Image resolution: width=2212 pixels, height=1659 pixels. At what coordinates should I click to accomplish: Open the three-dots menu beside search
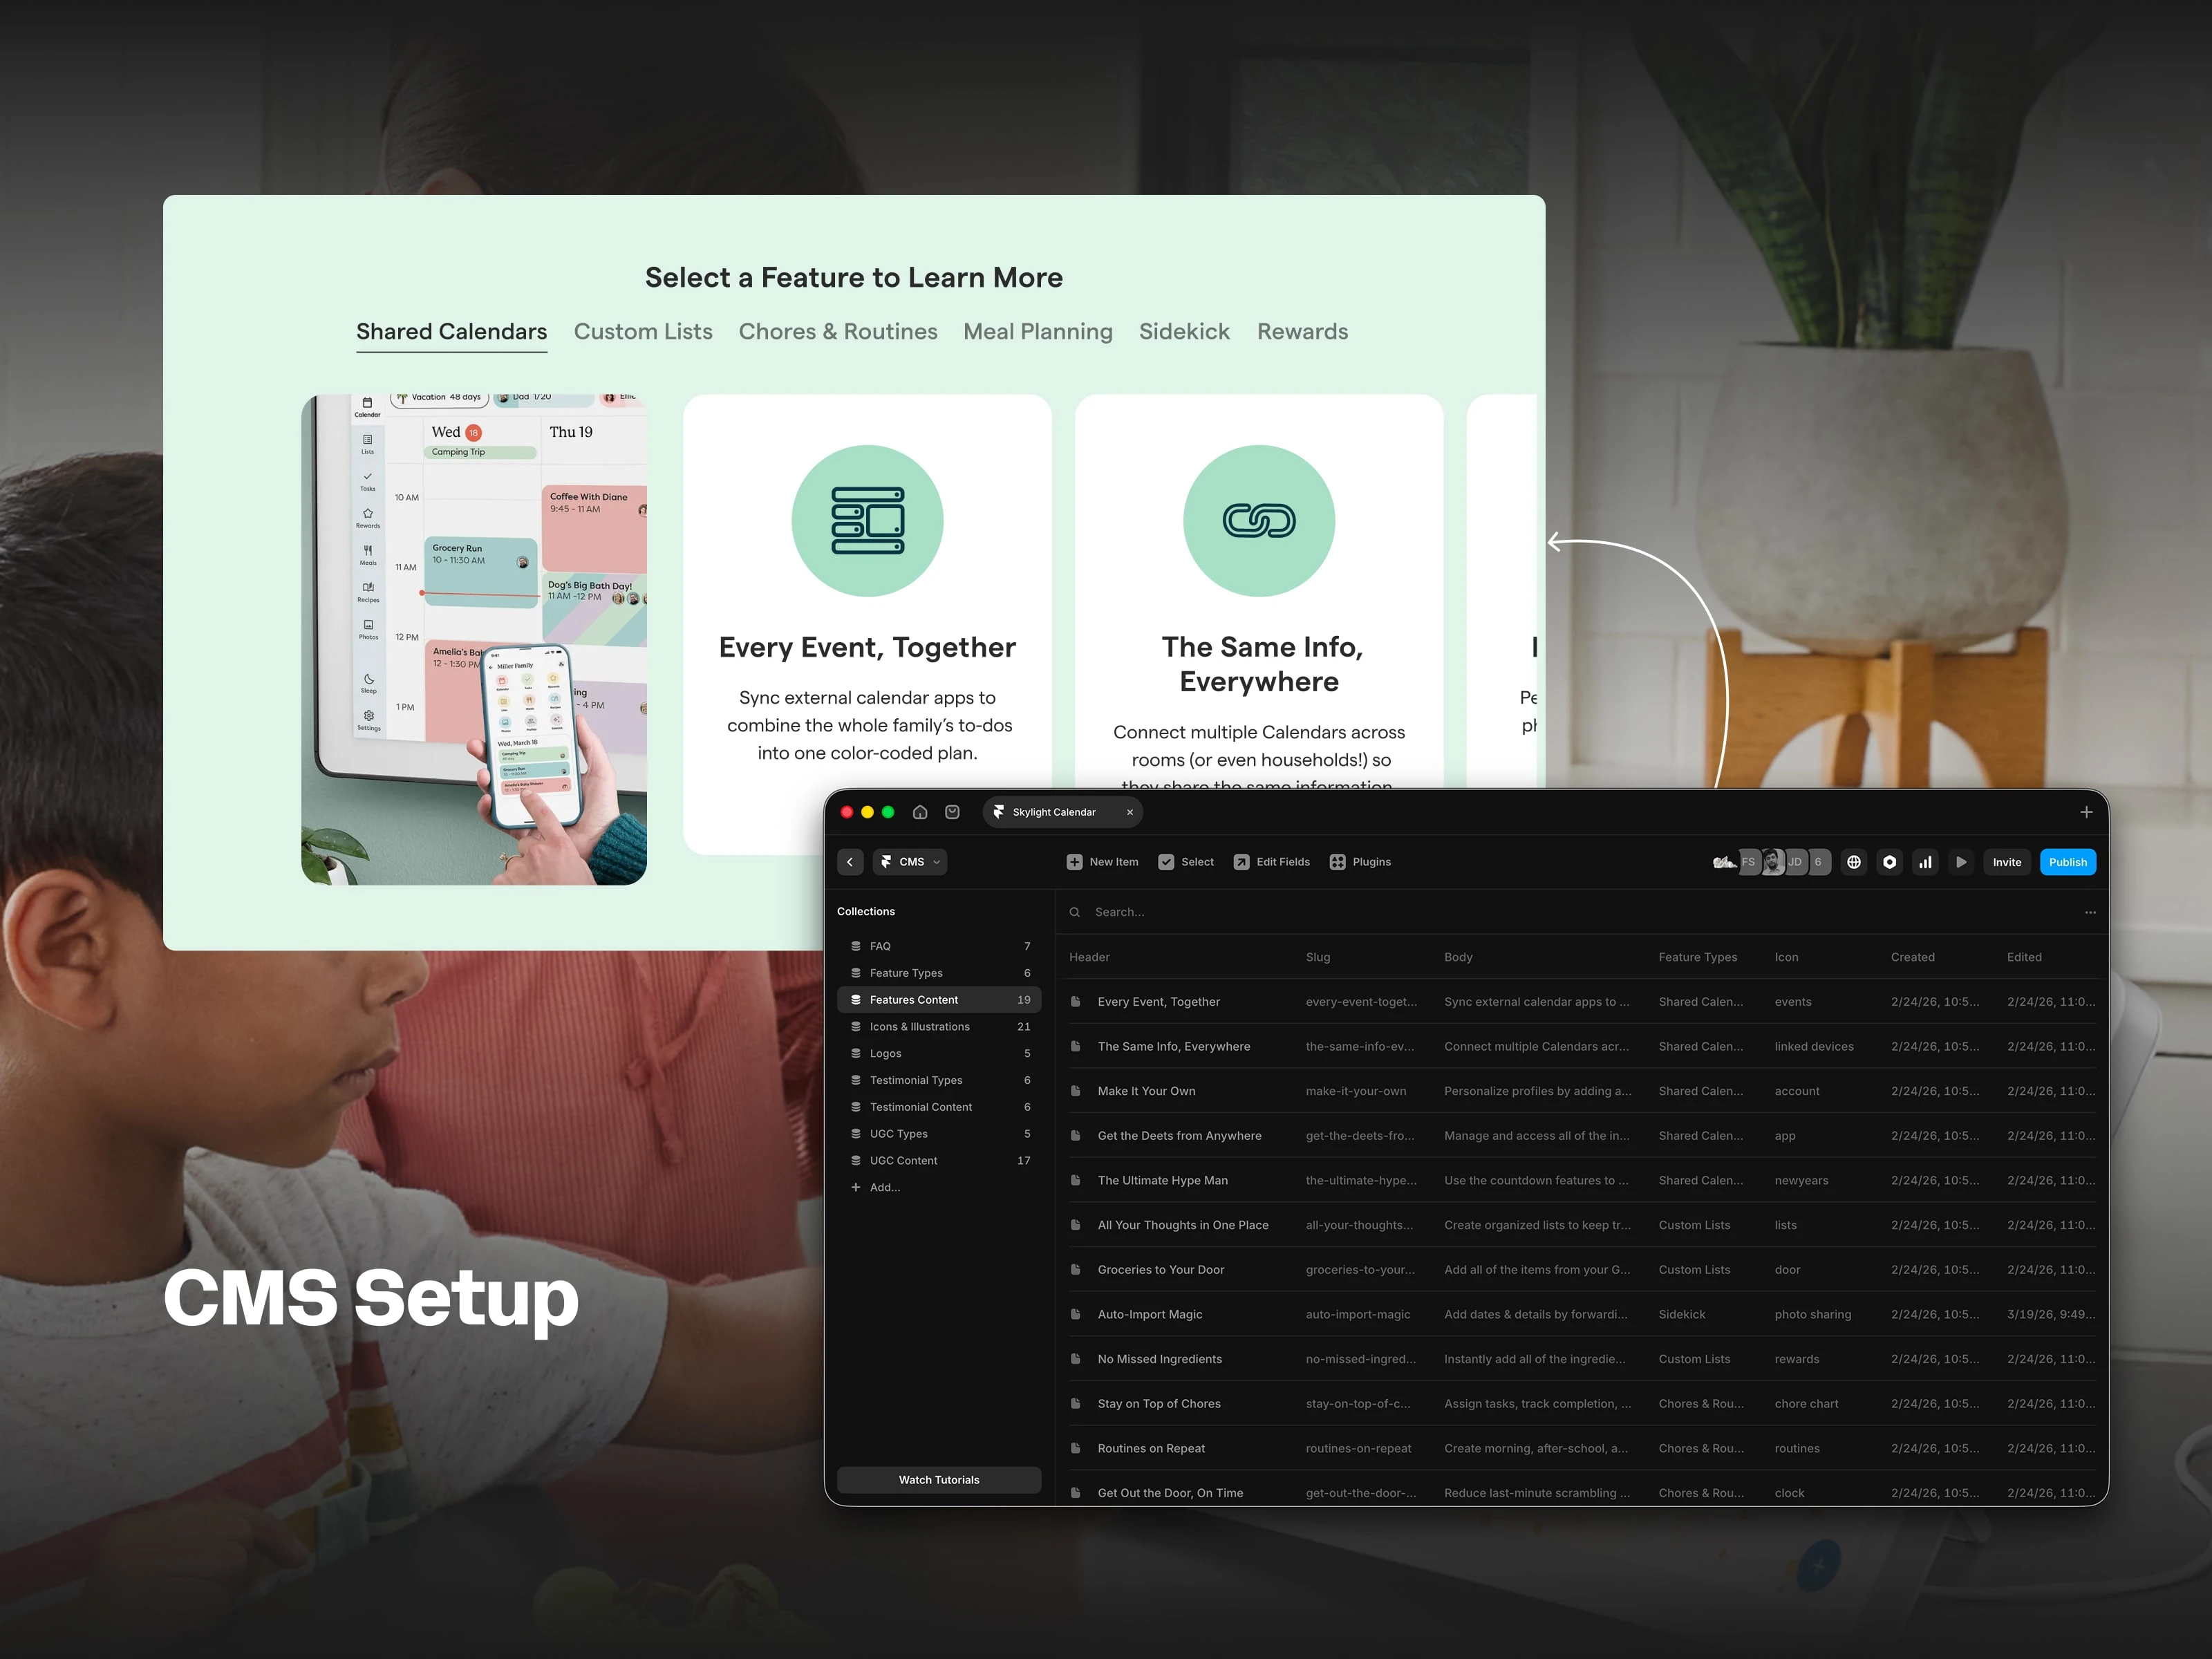click(x=2089, y=912)
